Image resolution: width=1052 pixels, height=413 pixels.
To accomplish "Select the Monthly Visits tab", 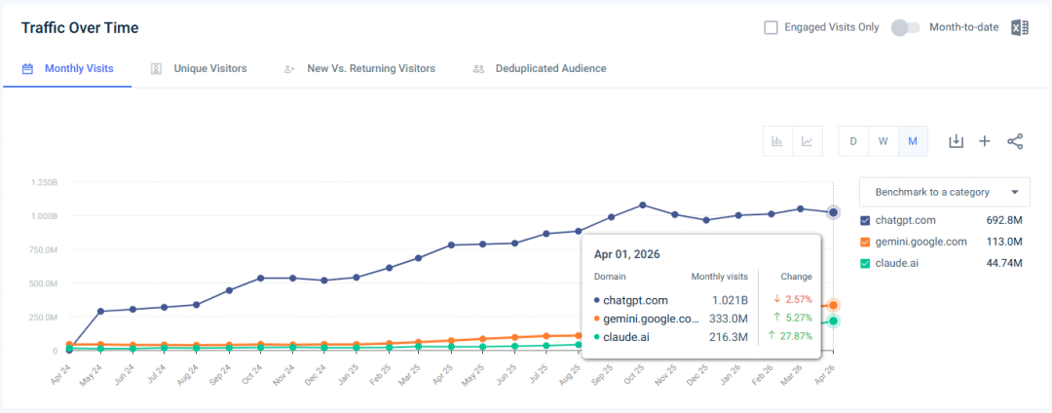I will coord(67,68).
